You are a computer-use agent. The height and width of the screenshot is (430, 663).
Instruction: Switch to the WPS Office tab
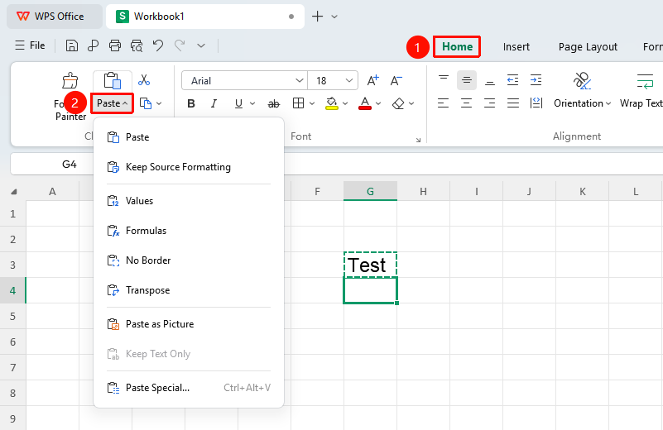pos(54,17)
